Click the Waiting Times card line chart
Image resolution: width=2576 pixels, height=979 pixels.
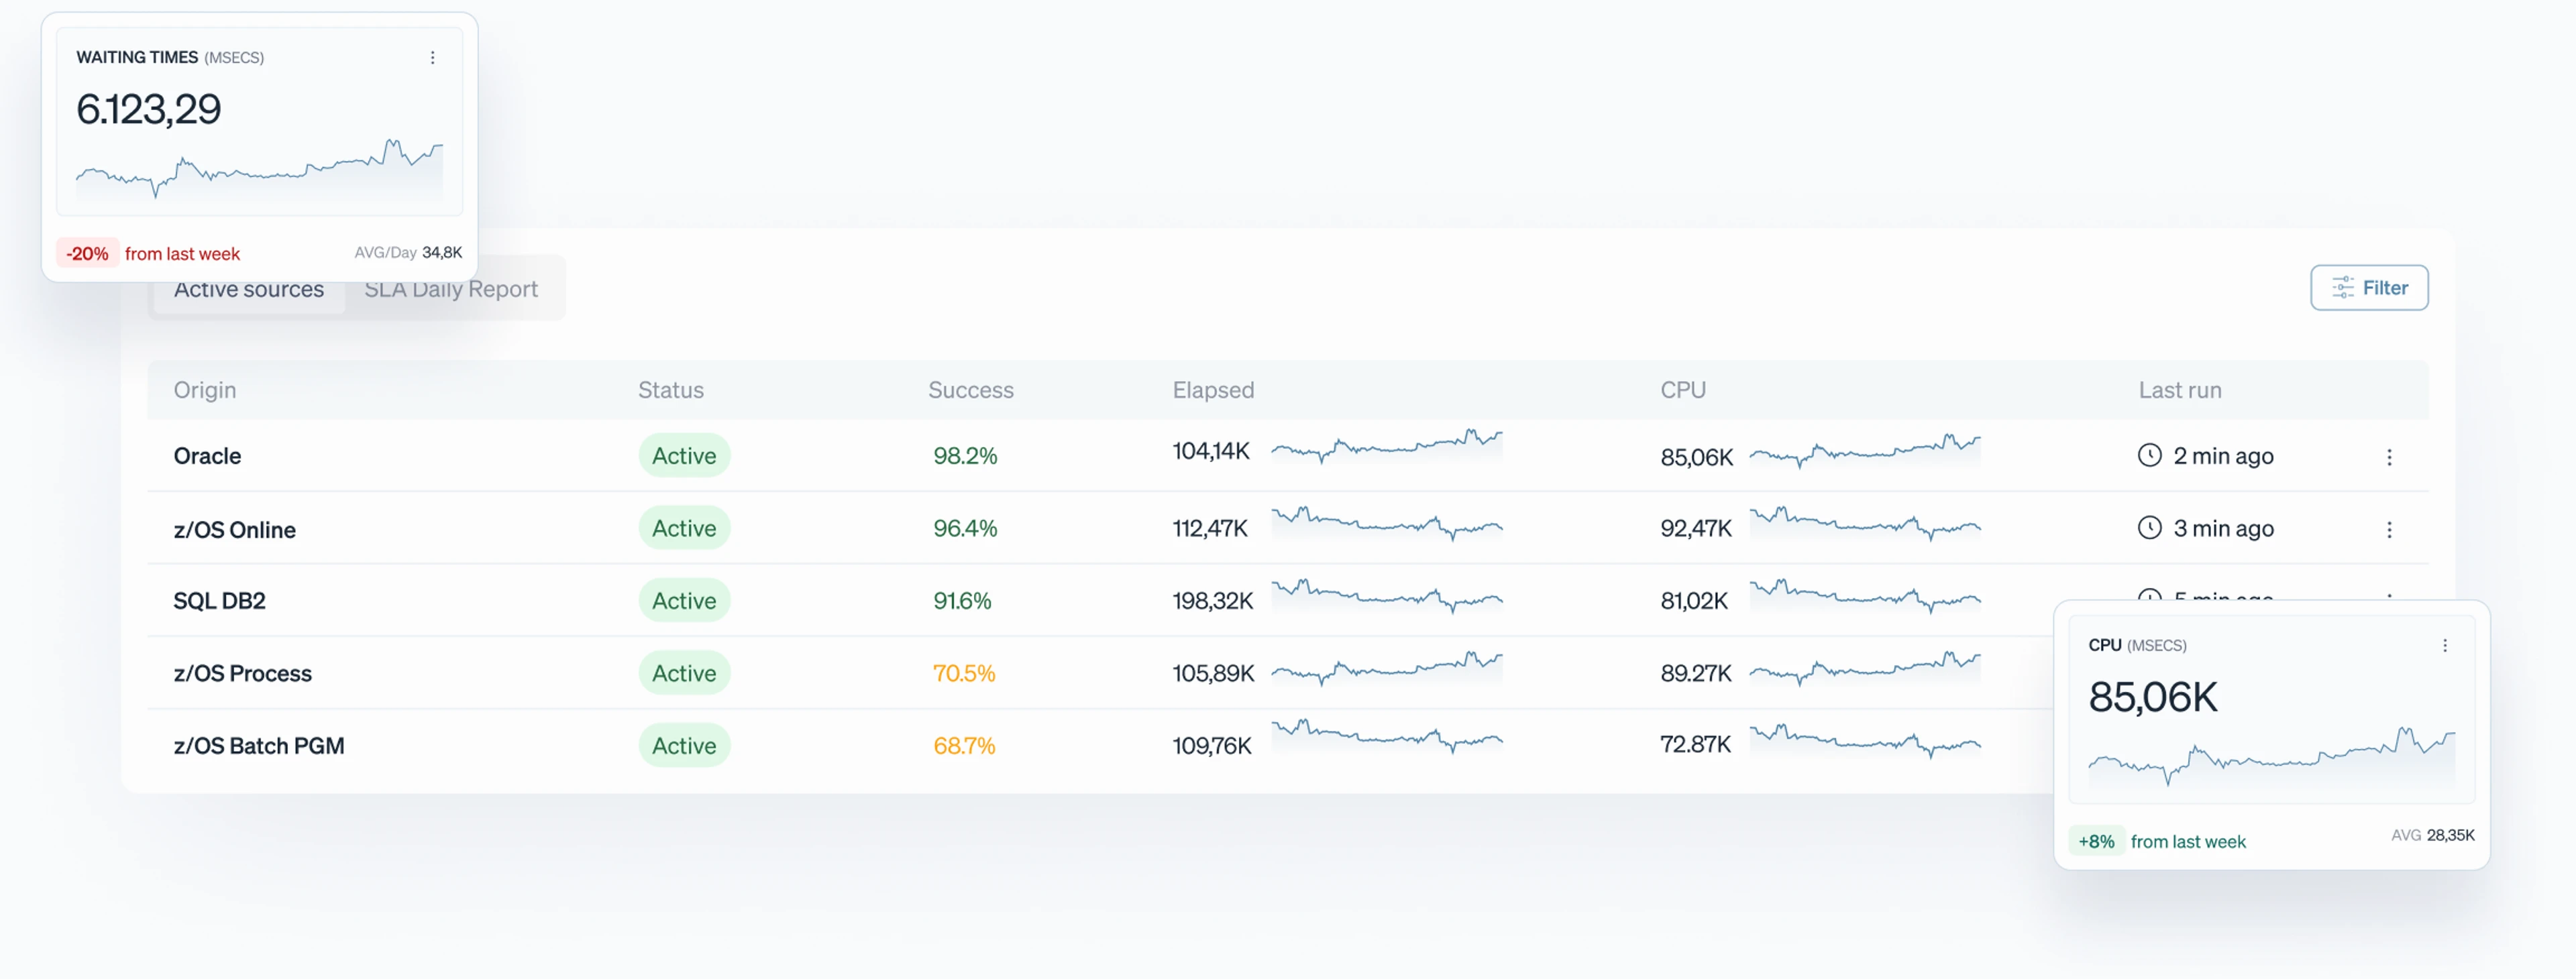click(x=259, y=170)
